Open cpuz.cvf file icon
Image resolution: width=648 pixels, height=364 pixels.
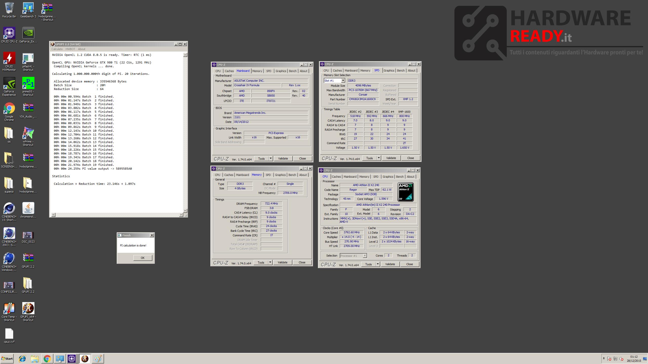pos(9,336)
